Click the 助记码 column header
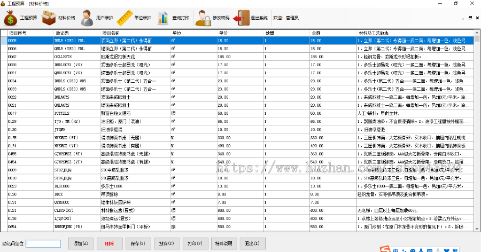Viewport: 481px width, 252px height. click(x=77, y=33)
